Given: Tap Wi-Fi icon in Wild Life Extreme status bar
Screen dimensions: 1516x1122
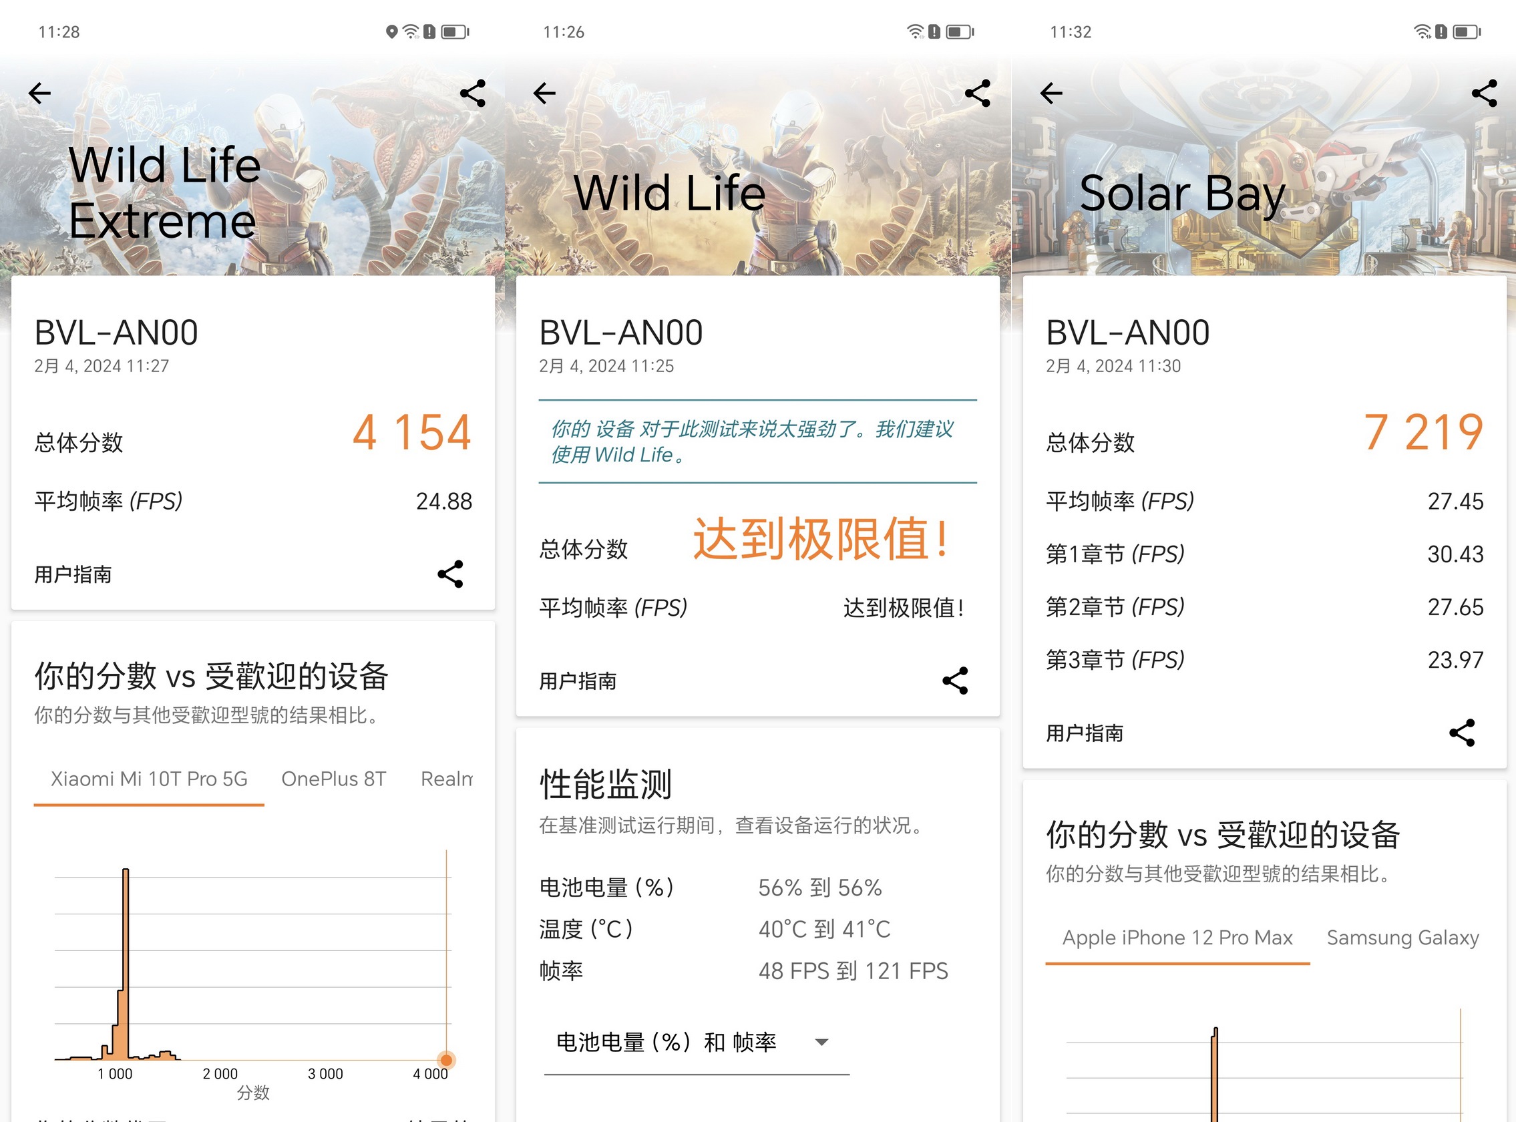Looking at the screenshot, I should click(x=411, y=32).
